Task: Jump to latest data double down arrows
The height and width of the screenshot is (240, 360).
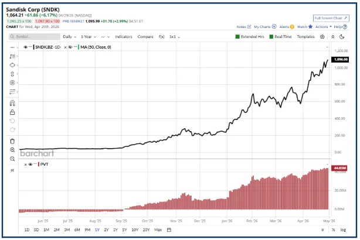Action: pos(322,229)
